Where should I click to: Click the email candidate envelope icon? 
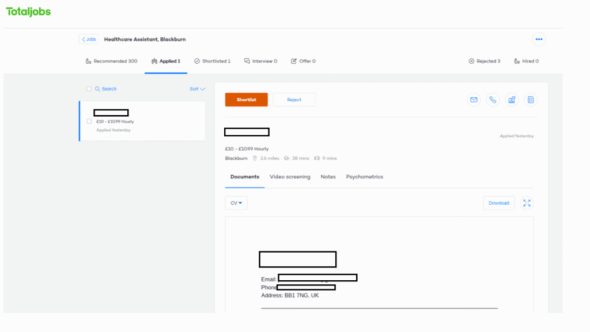pyautogui.click(x=474, y=100)
